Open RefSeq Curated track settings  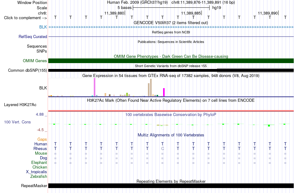pyautogui.click(x=33, y=36)
